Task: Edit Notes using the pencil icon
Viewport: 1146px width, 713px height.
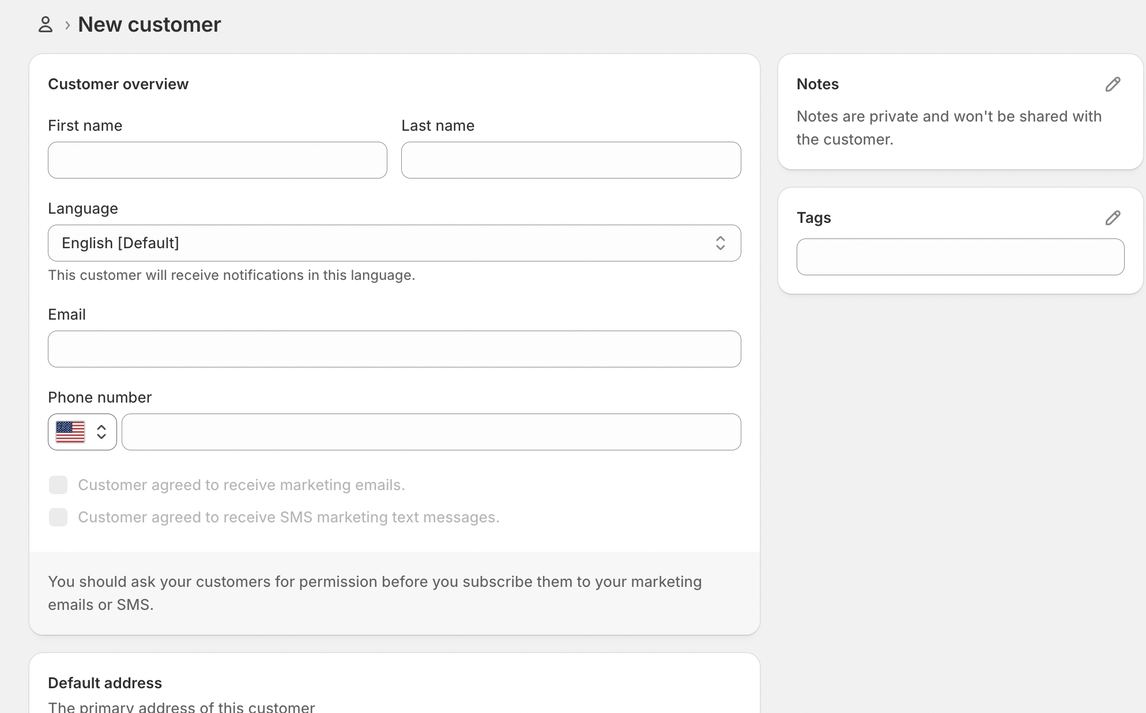Action: coord(1113,84)
